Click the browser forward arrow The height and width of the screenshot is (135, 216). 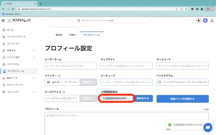pos(8,9)
